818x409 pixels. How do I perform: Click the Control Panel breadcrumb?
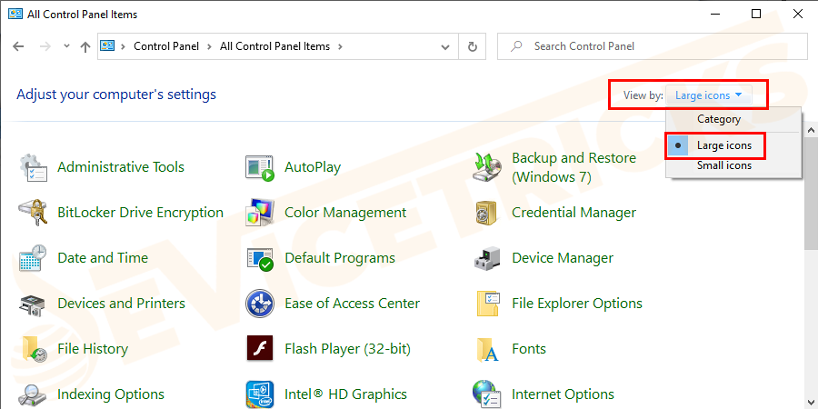click(165, 46)
